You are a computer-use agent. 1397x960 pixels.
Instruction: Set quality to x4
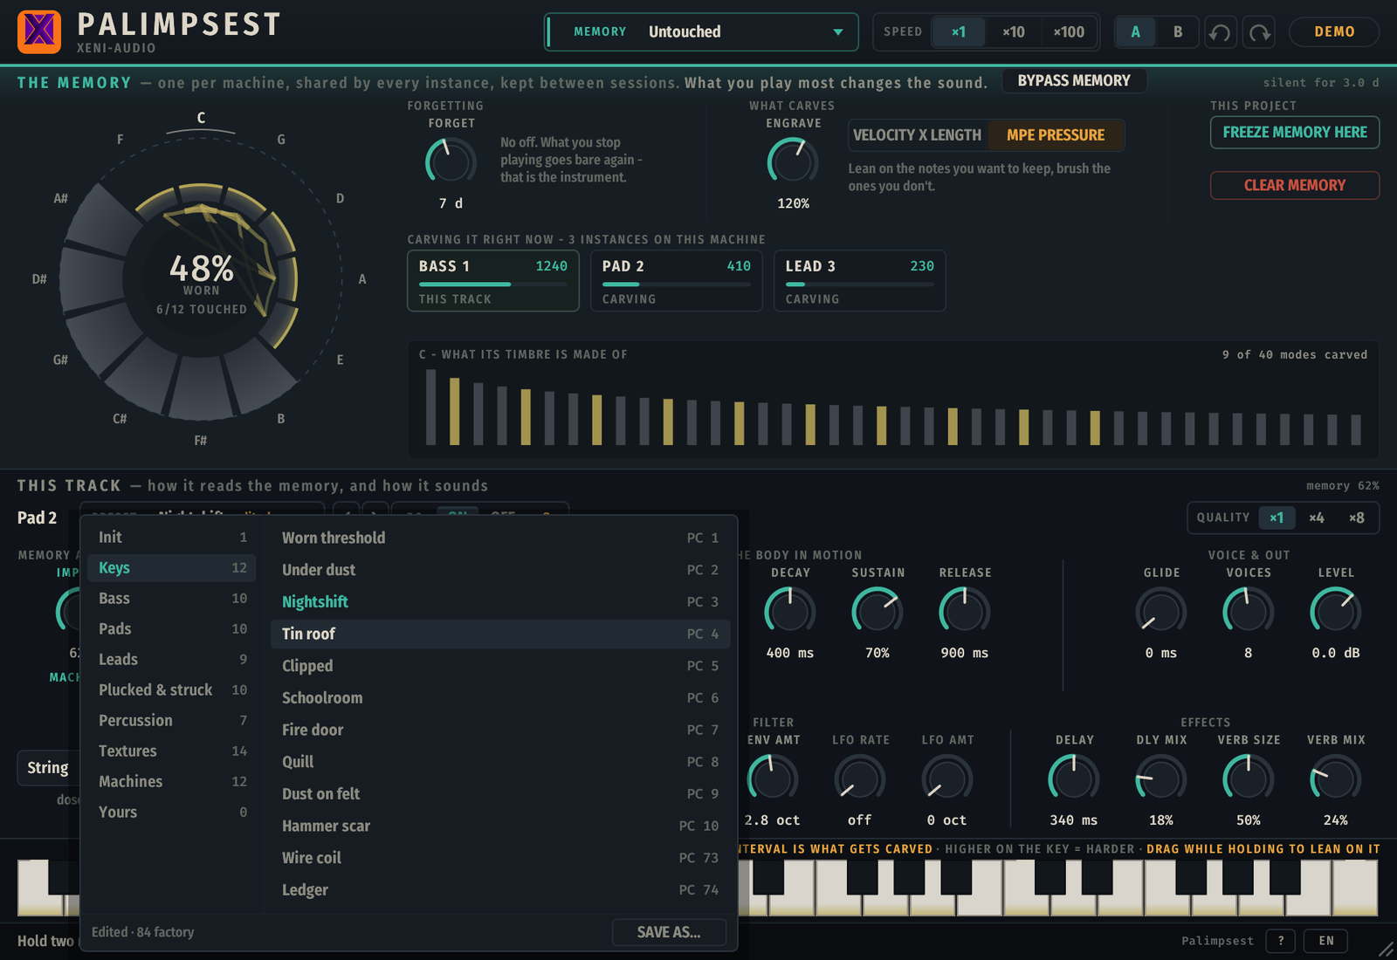[1317, 518]
